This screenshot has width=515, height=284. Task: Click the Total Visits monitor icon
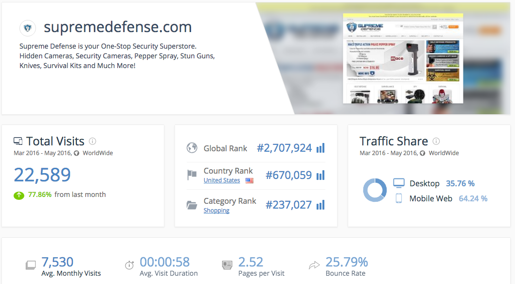(18, 141)
